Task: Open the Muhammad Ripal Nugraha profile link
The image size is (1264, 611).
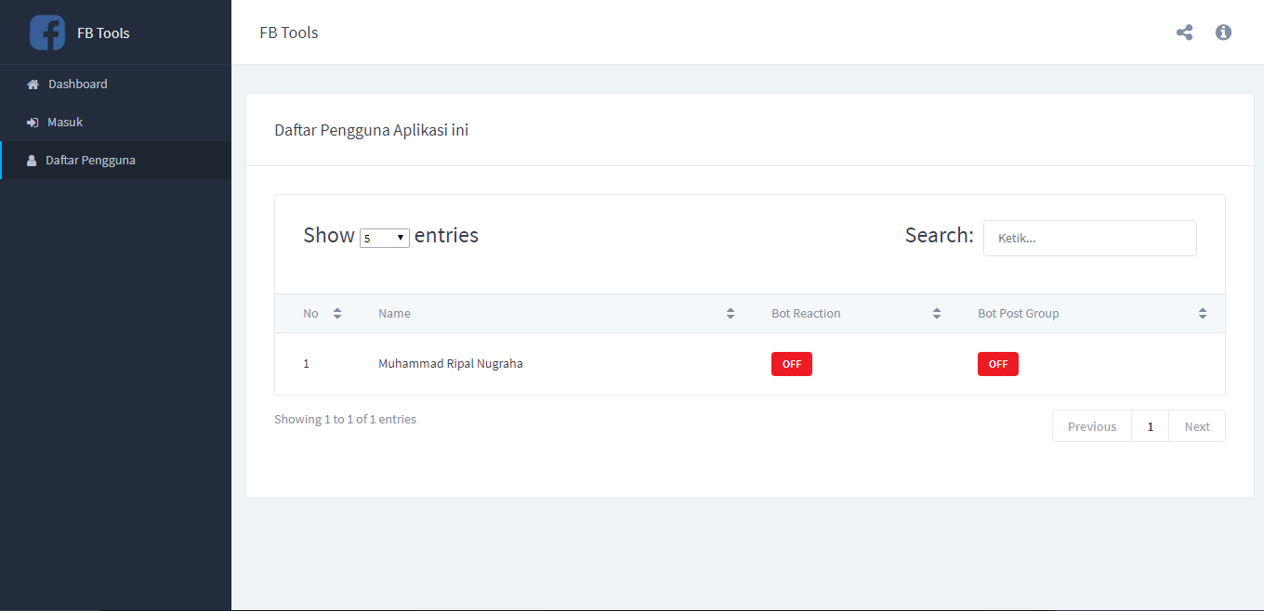Action: click(450, 363)
